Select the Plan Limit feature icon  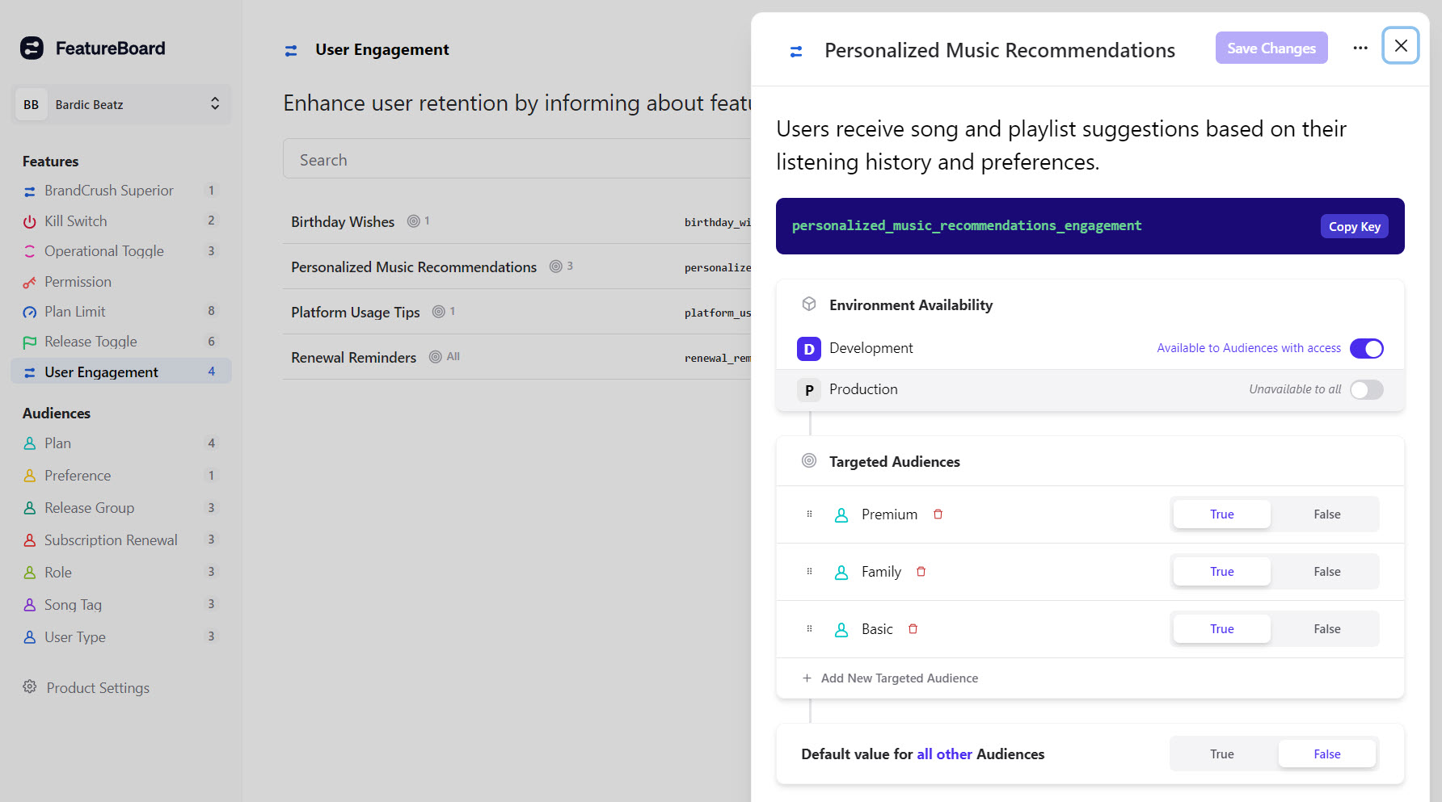click(x=29, y=311)
